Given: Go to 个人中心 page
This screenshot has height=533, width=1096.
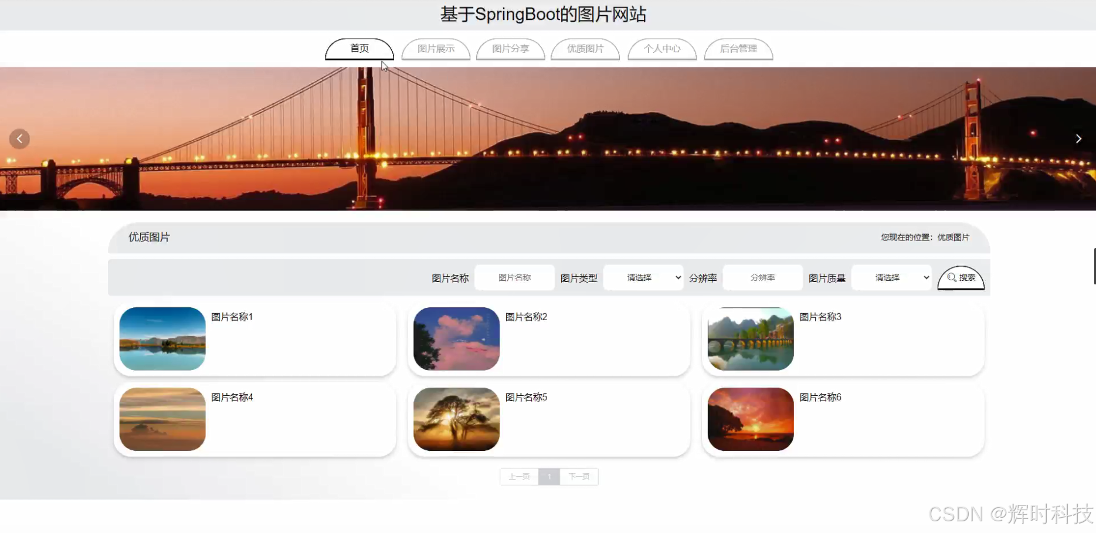Looking at the screenshot, I should point(662,49).
